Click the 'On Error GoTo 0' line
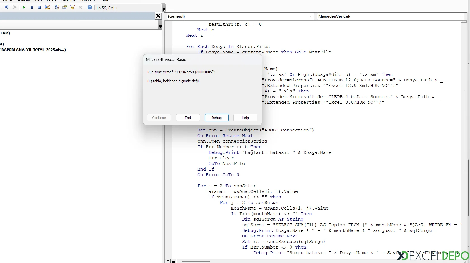 [x=218, y=175]
